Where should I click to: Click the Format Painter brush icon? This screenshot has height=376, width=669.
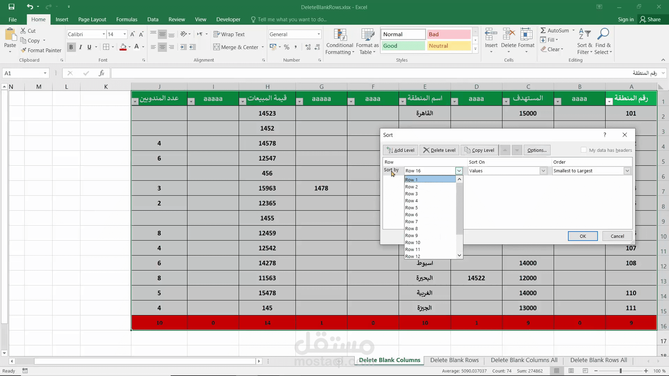click(x=23, y=50)
